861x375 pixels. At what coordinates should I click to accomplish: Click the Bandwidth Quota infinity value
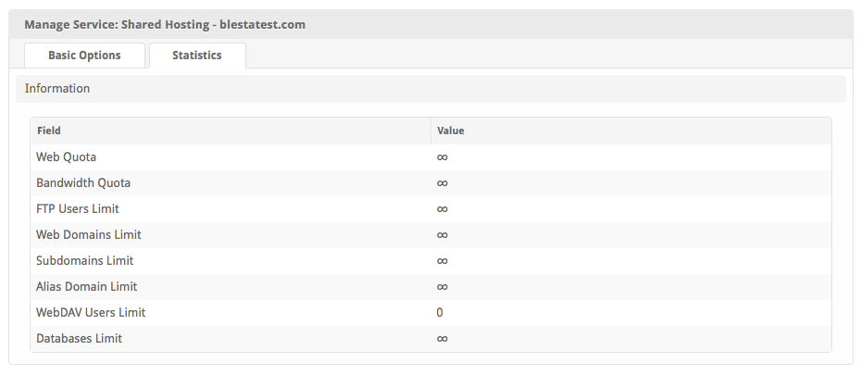click(x=443, y=183)
